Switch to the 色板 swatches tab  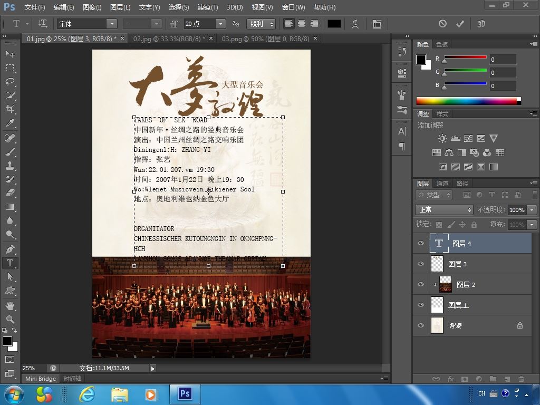click(x=442, y=44)
